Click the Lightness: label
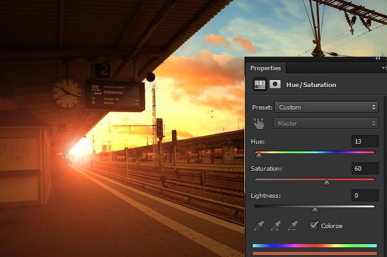 pyautogui.click(x=266, y=196)
